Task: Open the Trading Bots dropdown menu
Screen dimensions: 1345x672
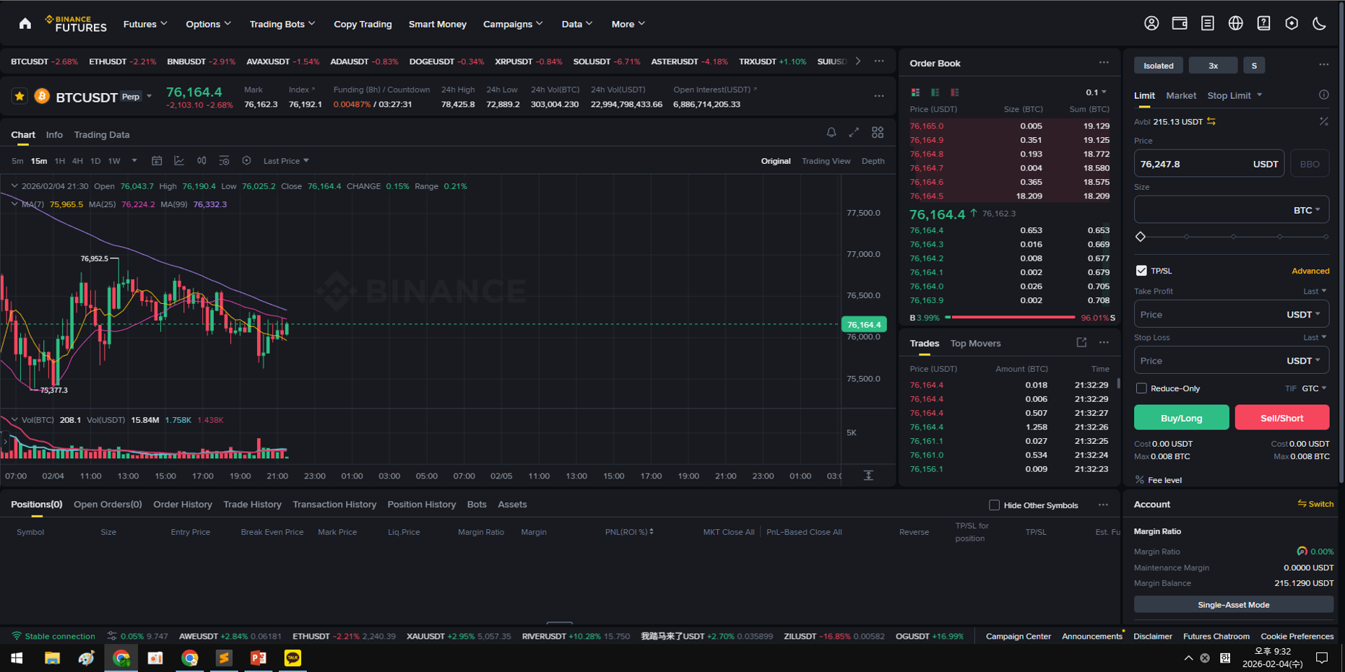Action: click(x=282, y=24)
